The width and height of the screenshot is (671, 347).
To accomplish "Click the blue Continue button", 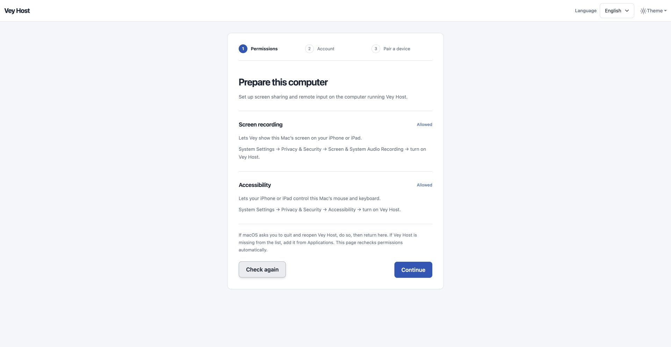I will tap(413, 270).
